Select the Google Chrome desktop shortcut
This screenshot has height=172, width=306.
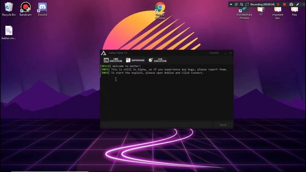tap(160, 11)
